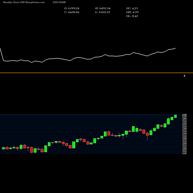
Task: Click the latest green candlestick at top right
Action: [x=175, y=116]
